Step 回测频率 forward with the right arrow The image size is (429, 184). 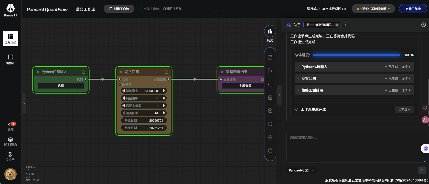[x=164, y=113]
